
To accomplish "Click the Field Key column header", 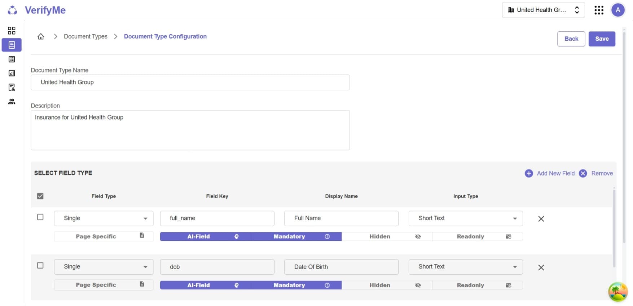I will pyautogui.click(x=217, y=196).
